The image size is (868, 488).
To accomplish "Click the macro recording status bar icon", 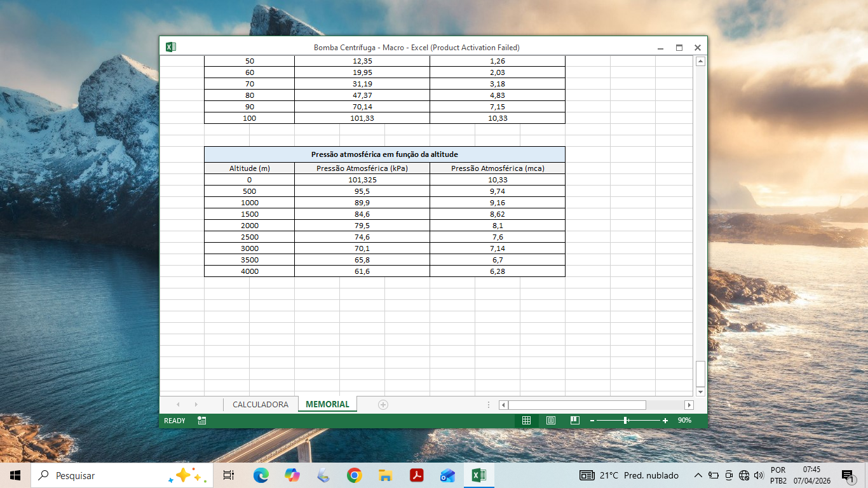I will (201, 421).
